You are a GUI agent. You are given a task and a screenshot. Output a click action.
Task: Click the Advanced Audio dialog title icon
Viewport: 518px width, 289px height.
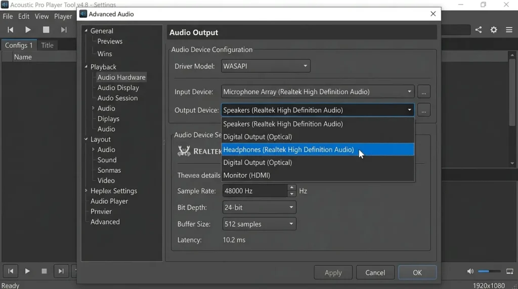tap(83, 14)
